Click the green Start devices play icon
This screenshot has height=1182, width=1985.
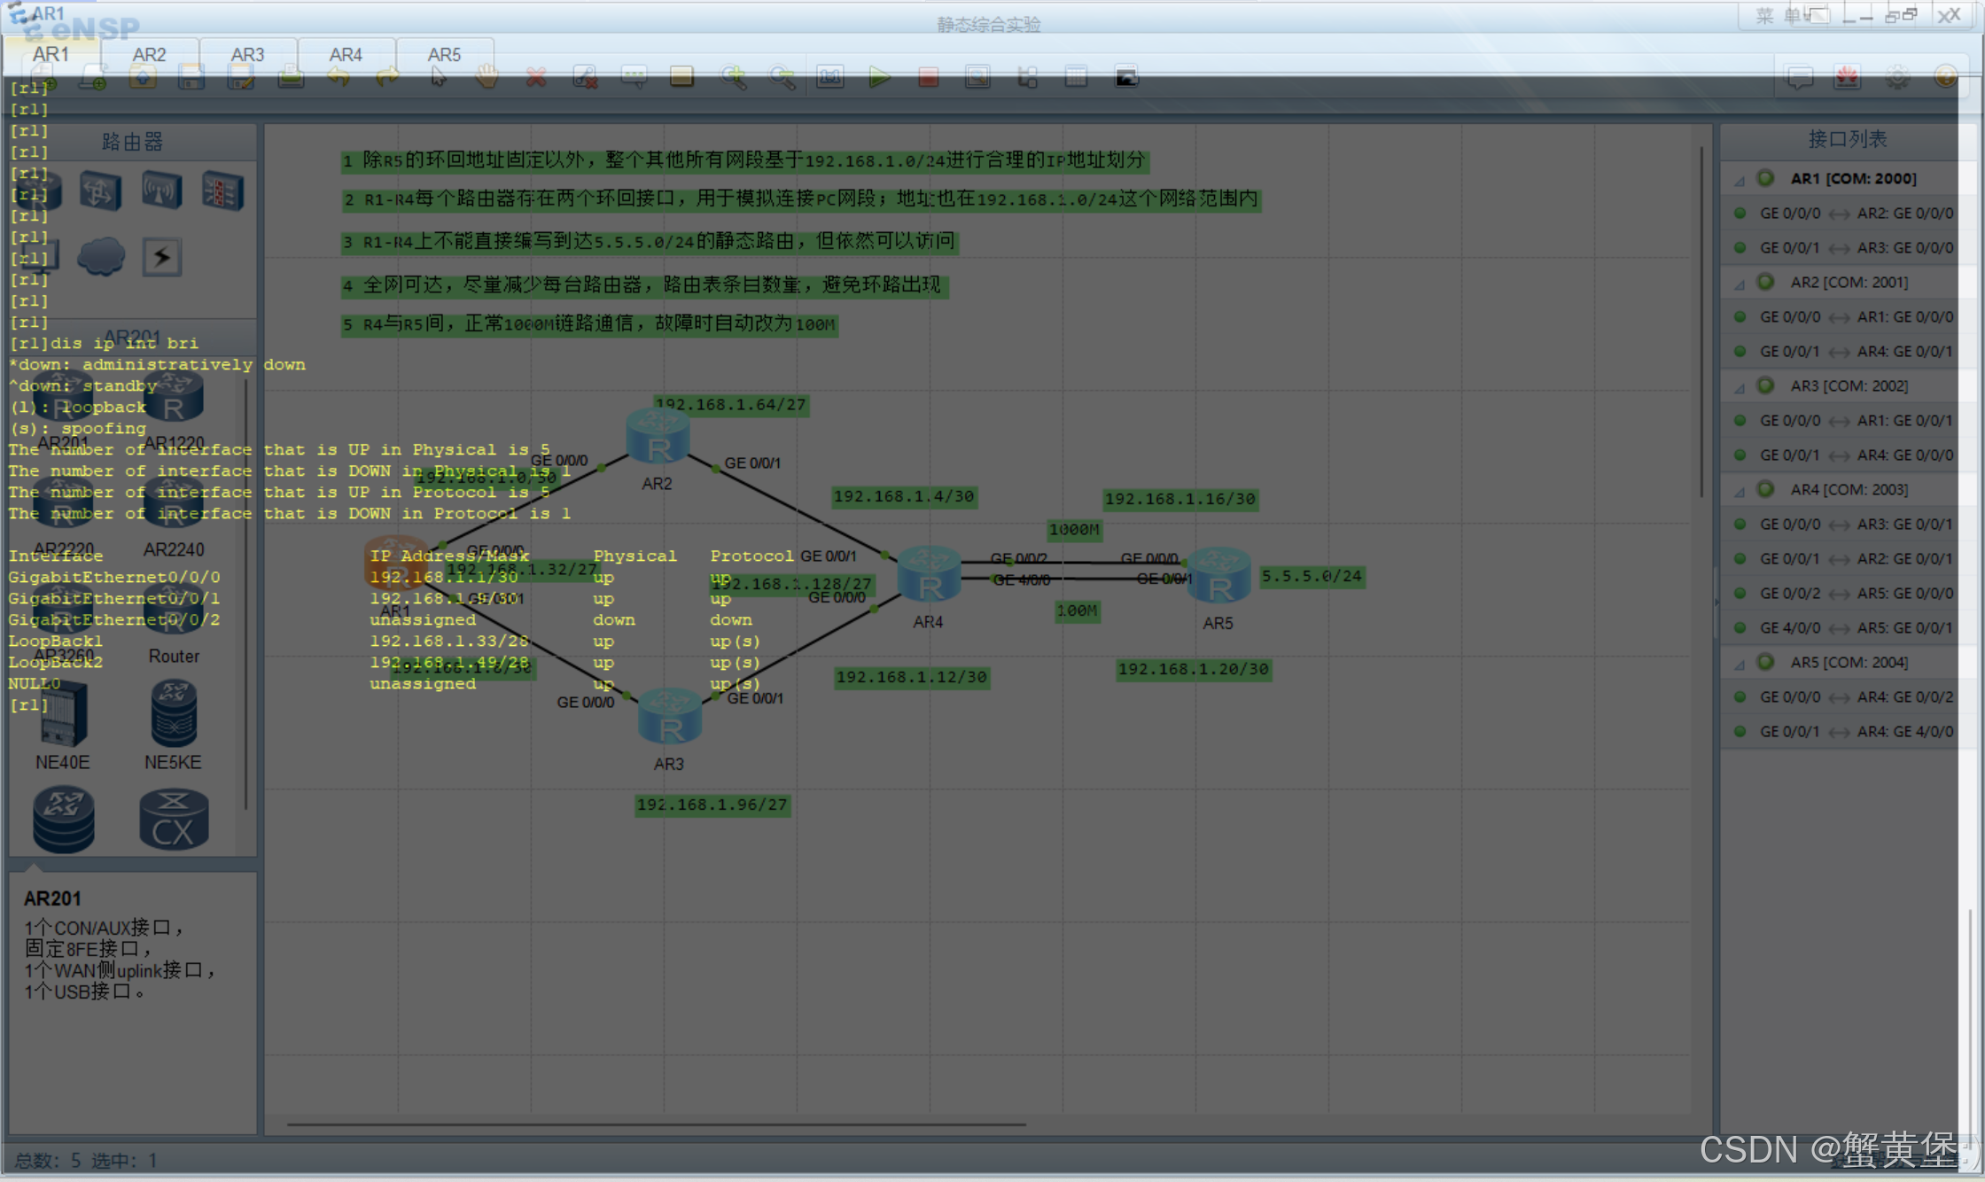click(879, 78)
